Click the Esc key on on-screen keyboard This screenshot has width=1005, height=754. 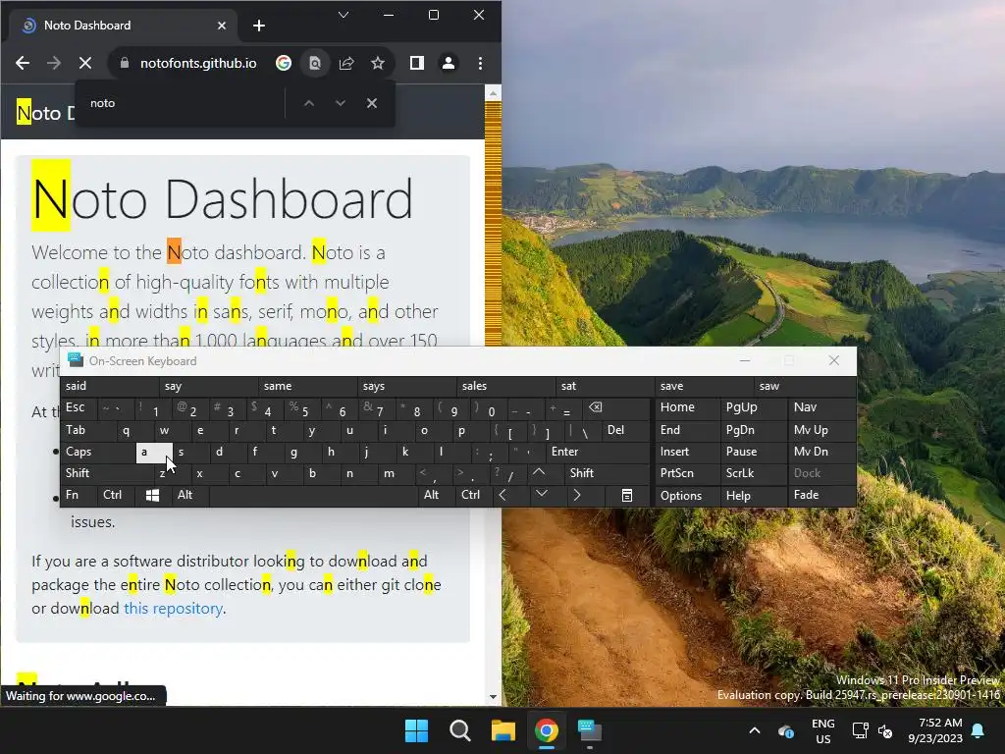pos(79,408)
